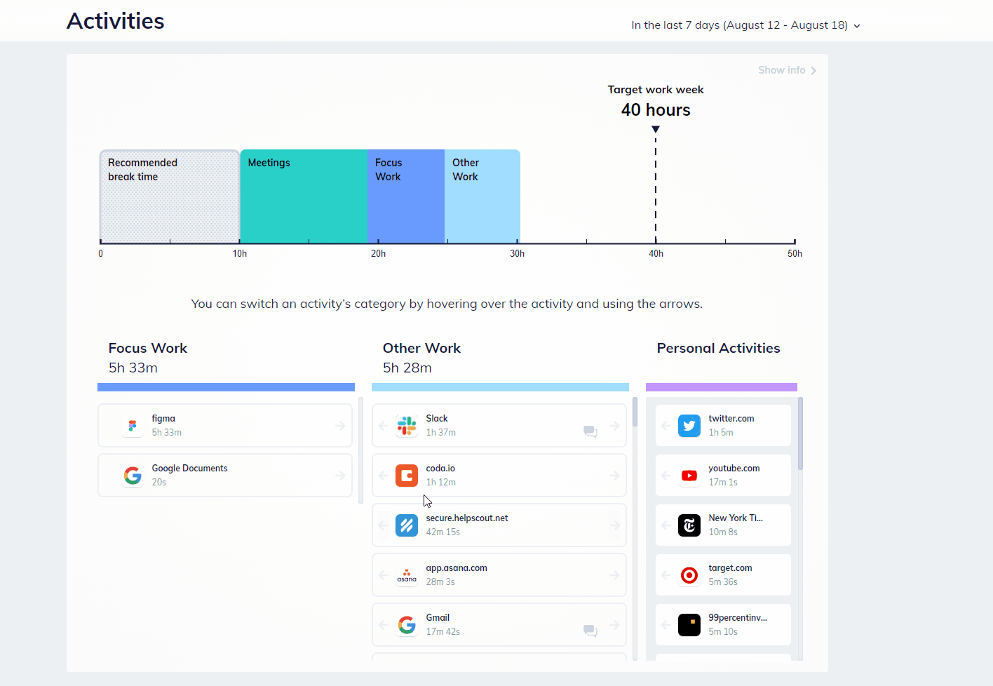The image size is (993, 686).
Task: Move New York Ti... left with arrow
Action: click(666, 525)
